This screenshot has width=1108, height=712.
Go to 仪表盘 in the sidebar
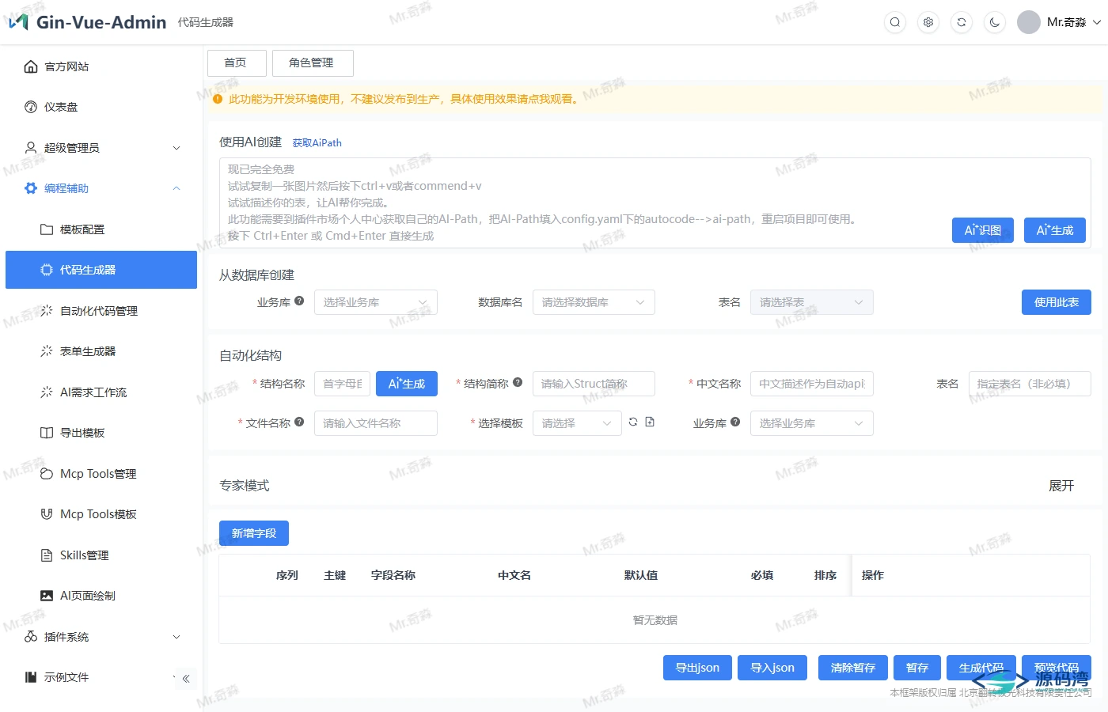point(101,107)
